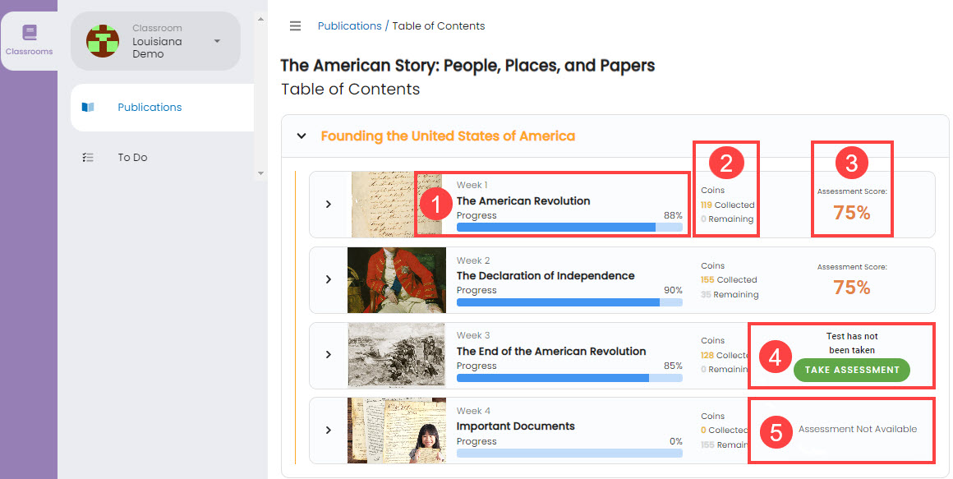Open the Publications breadcrumb link
This screenshot has height=479, width=953.
(349, 25)
